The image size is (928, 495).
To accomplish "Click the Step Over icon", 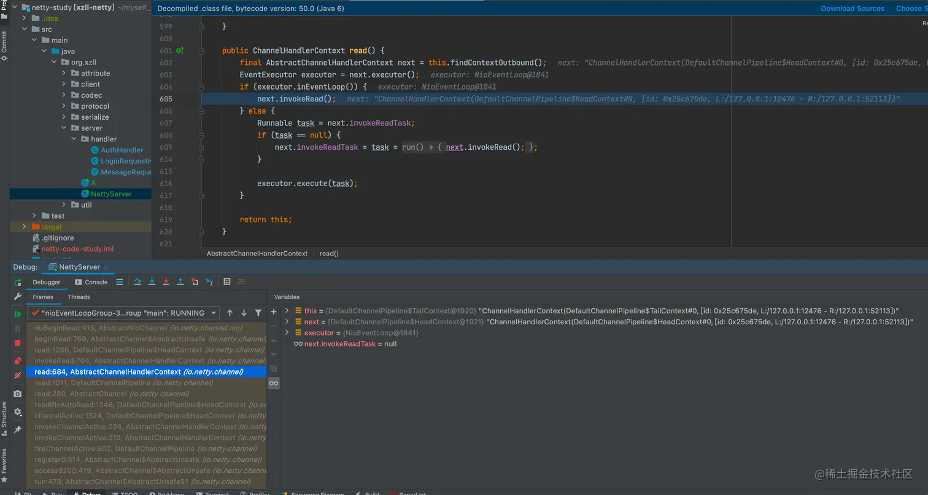I will coord(137,282).
